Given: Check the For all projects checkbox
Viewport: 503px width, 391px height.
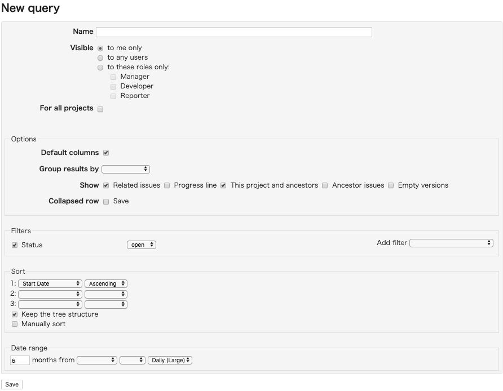Looking at the screenshot, I should 100,109.
